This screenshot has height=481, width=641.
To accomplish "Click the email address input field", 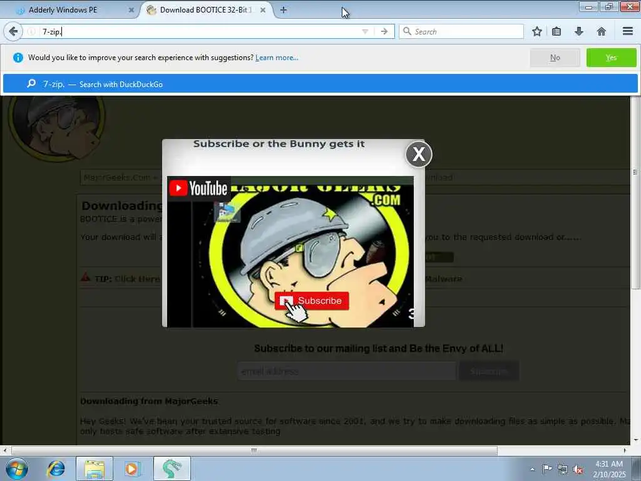I will [347, 371].
